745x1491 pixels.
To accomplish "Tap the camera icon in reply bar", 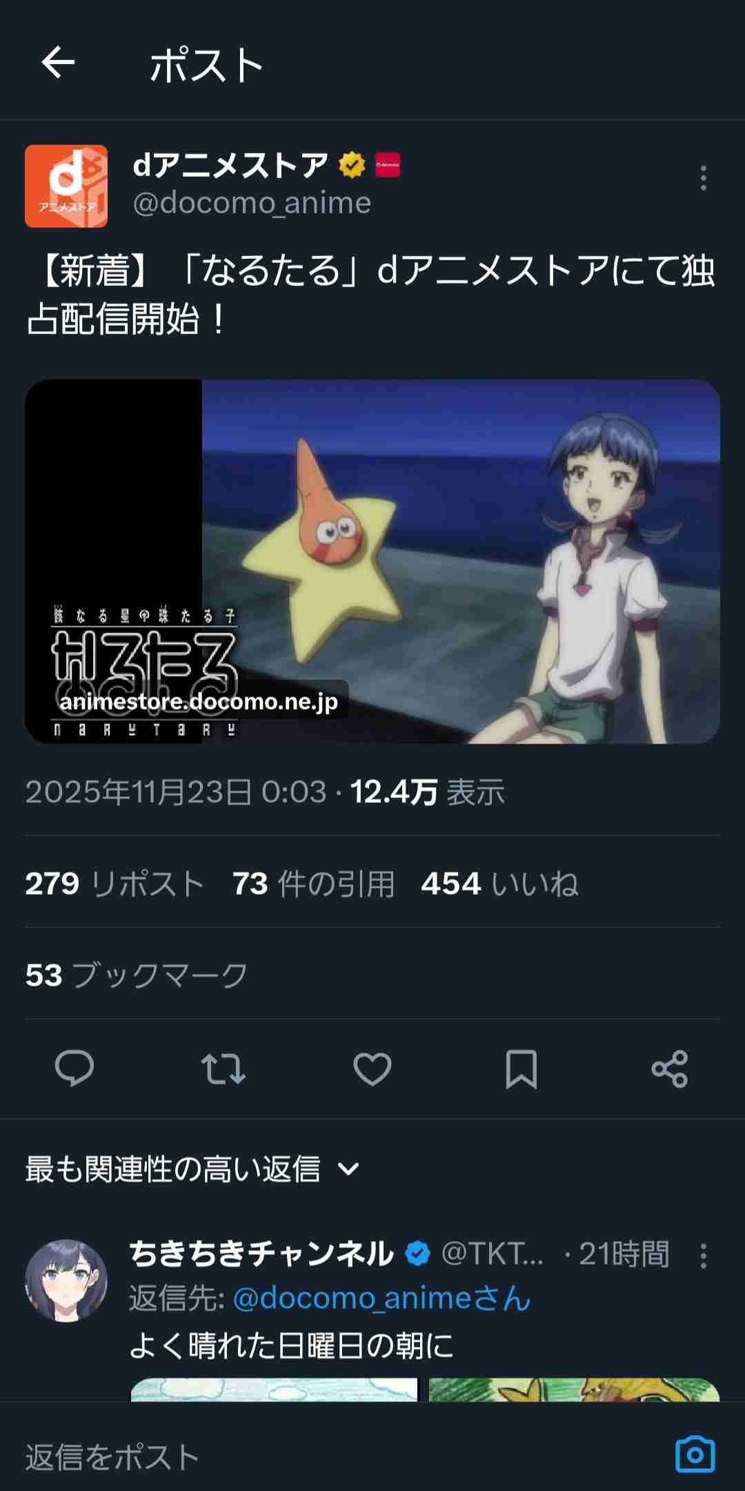I will pos(695,1454).
